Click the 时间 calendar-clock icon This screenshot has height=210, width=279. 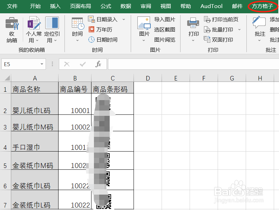(77, 23)
